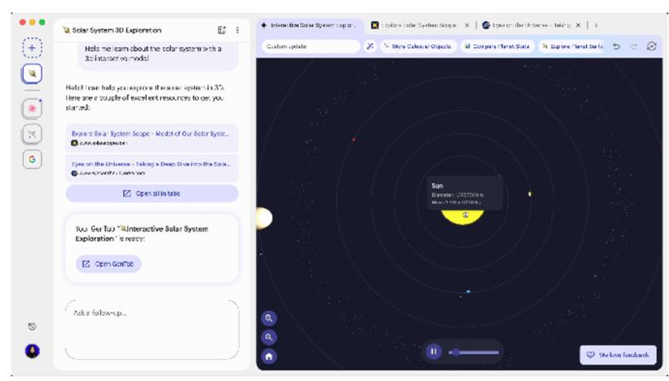
Task: Open the history icon at sidebar bottom
Action: coord(30,326)
